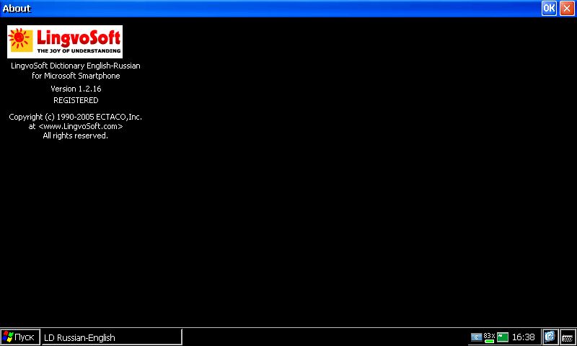This screenshot has width=577, height=346.
Task: Click the OK button in the About title bar
Action: (x=549, y=8)
